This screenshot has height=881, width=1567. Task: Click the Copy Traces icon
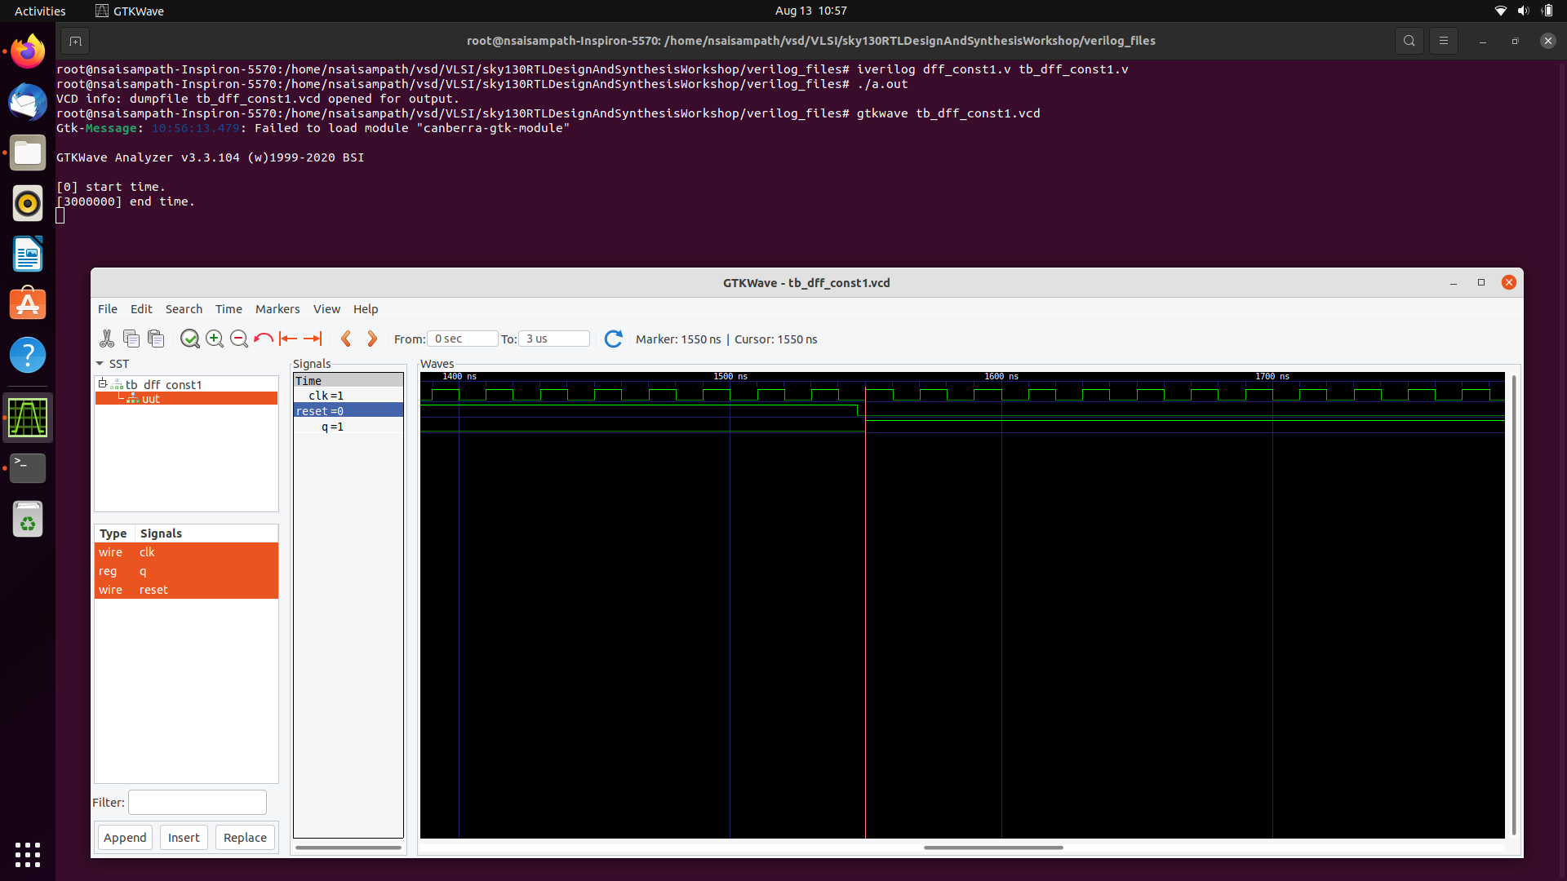[x=131, y=339]
